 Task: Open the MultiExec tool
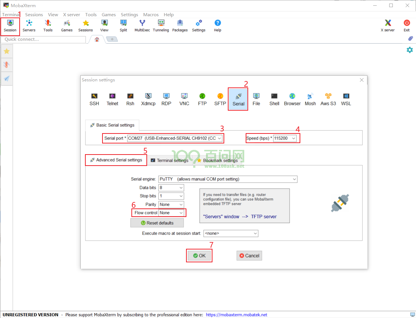142,25
